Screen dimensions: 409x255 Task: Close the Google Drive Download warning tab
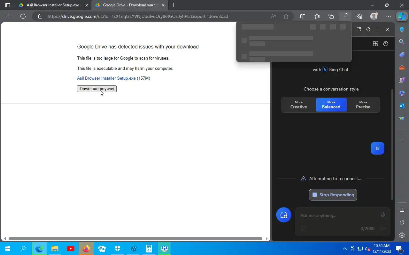click(163, 5)
